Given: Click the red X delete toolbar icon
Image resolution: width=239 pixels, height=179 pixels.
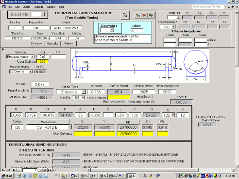Looking at the screenshot, I should coord(144,15).
